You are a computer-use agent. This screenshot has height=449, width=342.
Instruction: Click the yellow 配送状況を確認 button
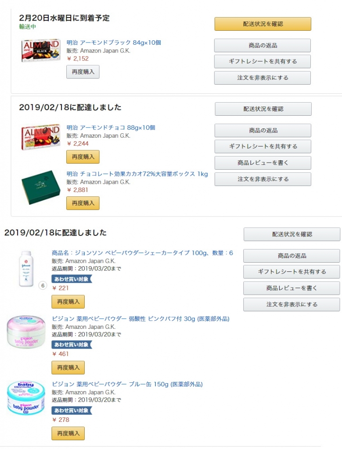(x=263, y=24)
